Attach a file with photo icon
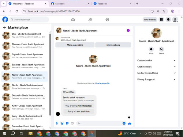The image size is (183, 137). pos(62,123)
